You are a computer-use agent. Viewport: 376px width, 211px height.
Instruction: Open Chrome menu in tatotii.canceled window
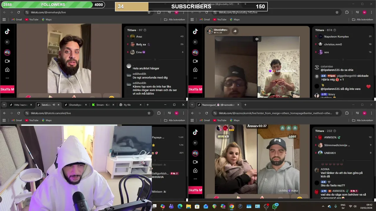click(x=183, y=113)
